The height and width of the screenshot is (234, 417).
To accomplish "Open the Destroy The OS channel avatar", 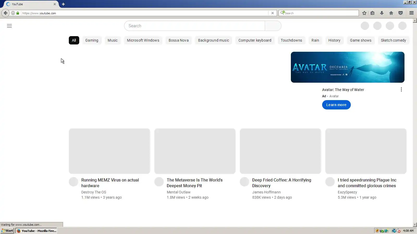I will pyautogui.click(x=73, y=182).
